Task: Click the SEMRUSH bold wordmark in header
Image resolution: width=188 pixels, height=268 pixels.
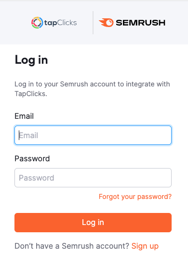Action: [141, 23]
